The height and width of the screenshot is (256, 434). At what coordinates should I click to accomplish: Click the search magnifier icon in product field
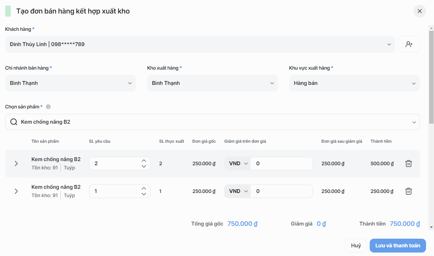(x=14, y=122)
